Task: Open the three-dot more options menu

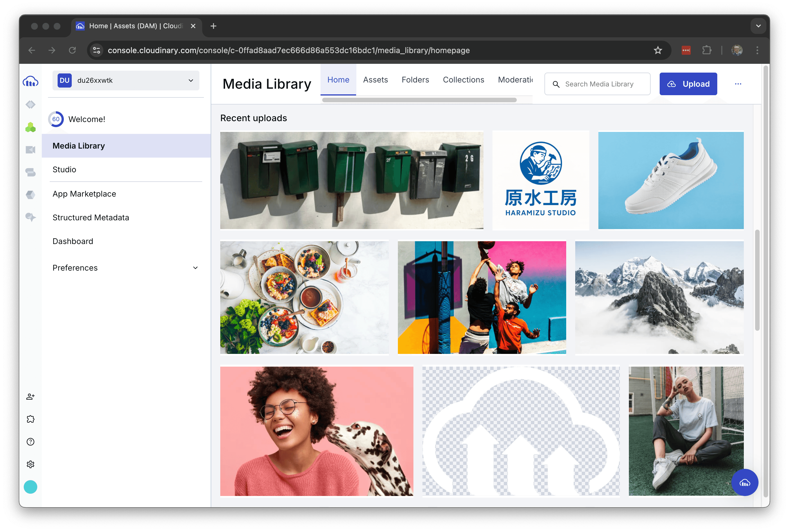Action: [x=738, y=84]
